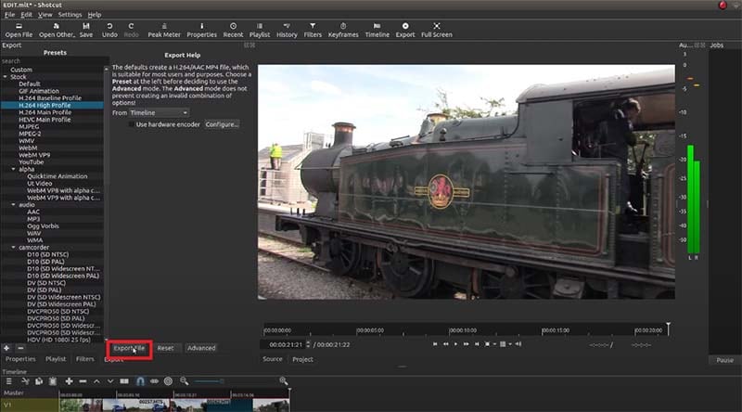Open the Help menu
The width and height of the screenshot is (742, 412).
[x=95, y=15]
